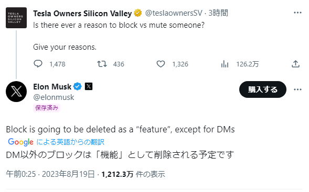Open Elon Musk's X logo avatar

[x=16, y=92]
